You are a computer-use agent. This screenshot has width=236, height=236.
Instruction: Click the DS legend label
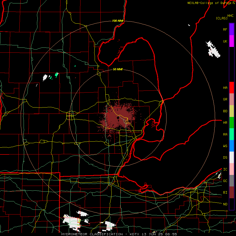click(x=225, y=158)
